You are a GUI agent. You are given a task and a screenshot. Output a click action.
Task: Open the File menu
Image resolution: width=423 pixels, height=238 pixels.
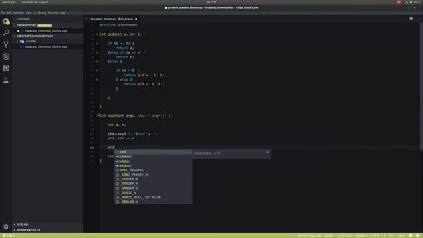(x=3, y=13)
